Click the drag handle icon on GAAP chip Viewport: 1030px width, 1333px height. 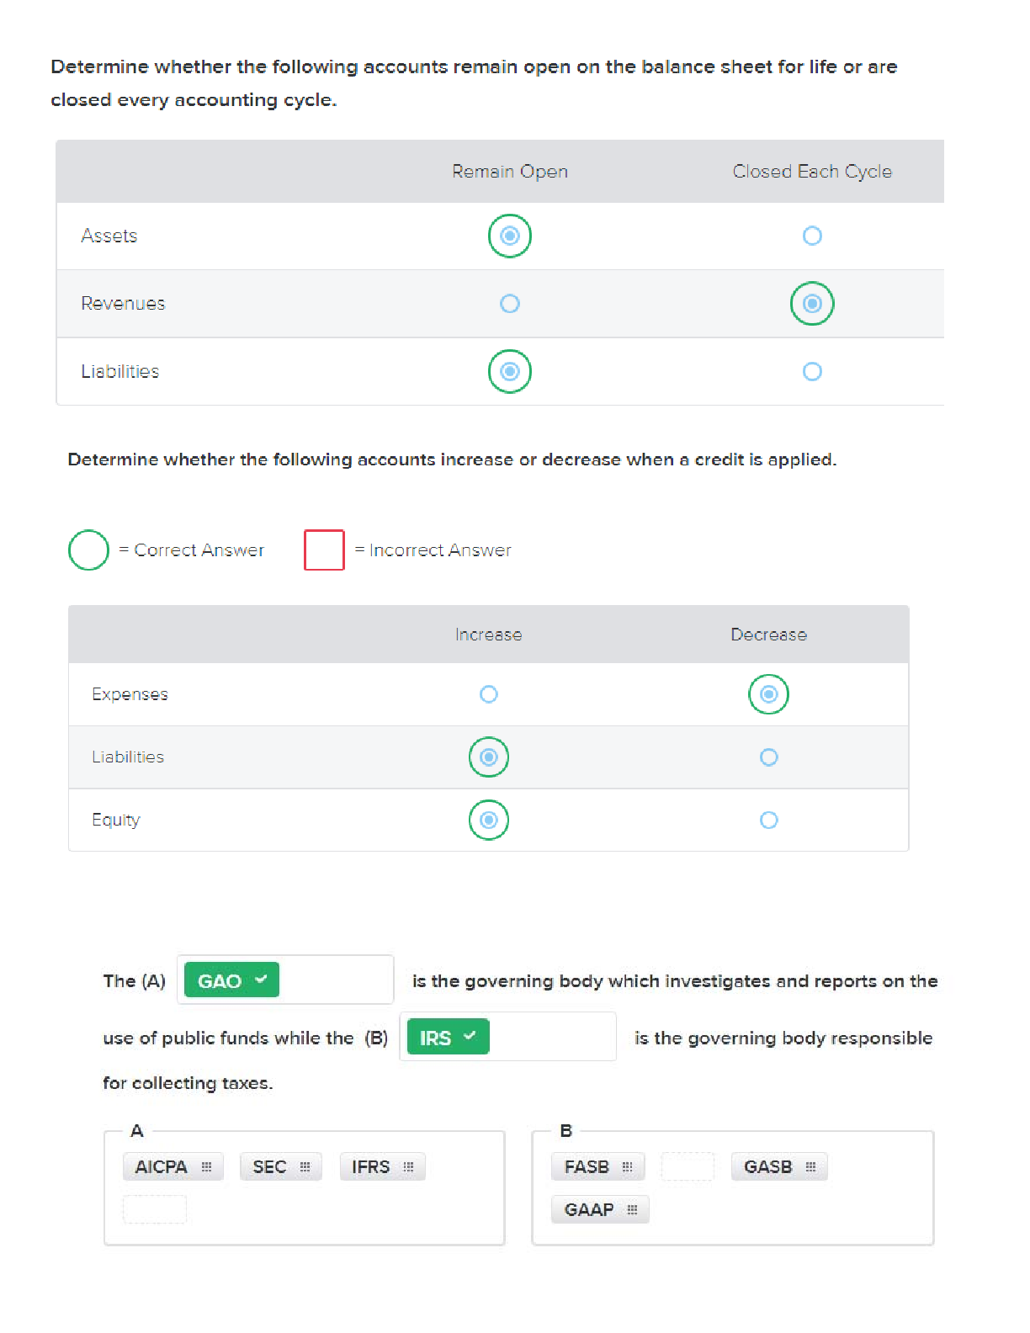pos(632,1210)
